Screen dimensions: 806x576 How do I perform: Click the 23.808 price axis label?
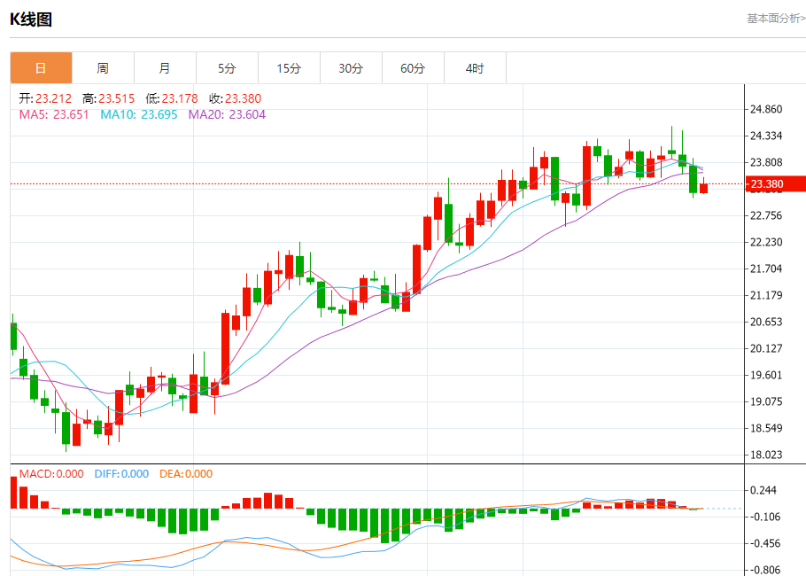coord(766,162)
